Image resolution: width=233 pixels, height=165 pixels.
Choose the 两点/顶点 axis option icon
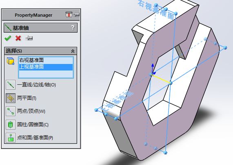(x=11, y=111)
